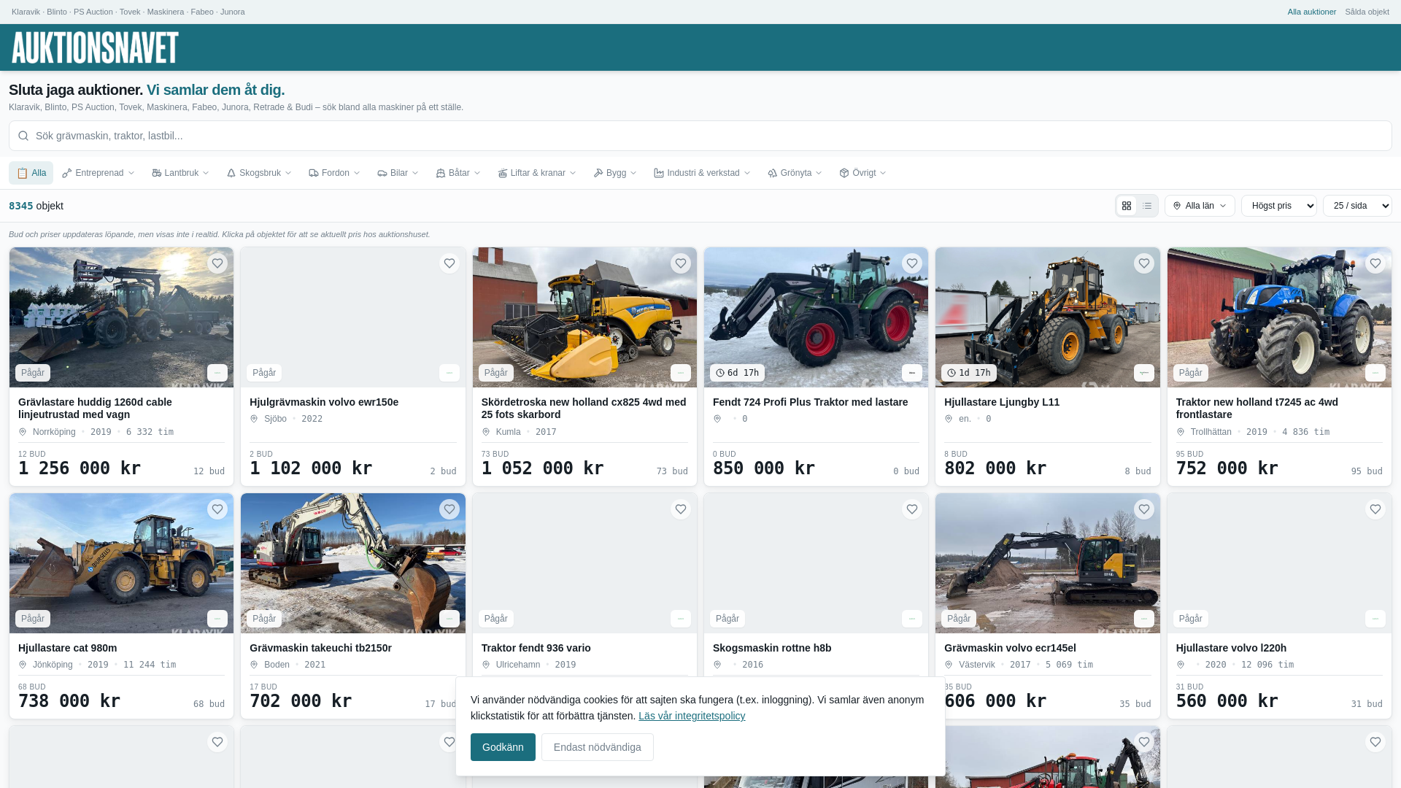The width and height of the screenshot is (1401, 788).
Task: Open the Bygg category
Action: [x=615, y=173]
